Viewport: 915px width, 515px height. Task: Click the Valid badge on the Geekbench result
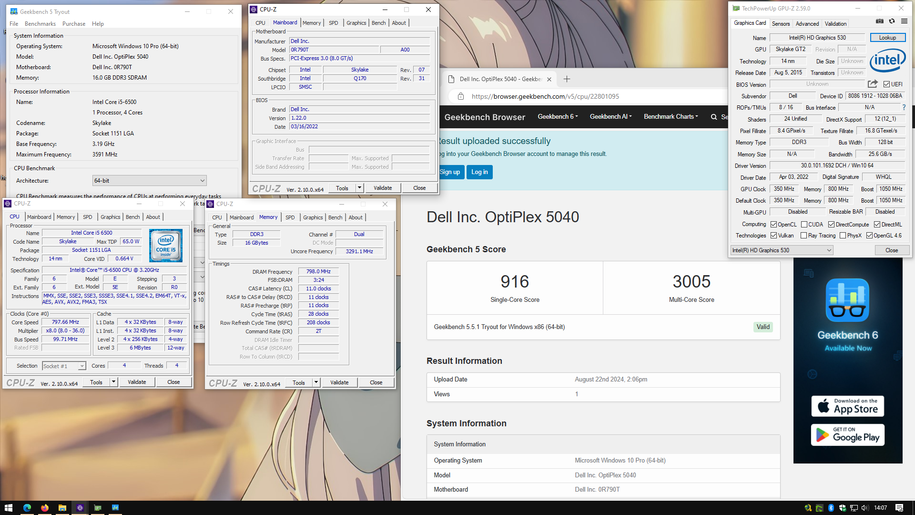[x=763, y=327]
